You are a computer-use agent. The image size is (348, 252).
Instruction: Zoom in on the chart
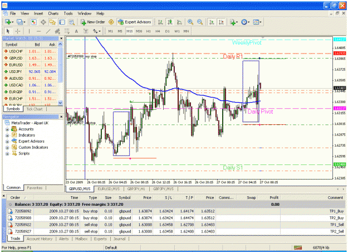coord(190,22)
